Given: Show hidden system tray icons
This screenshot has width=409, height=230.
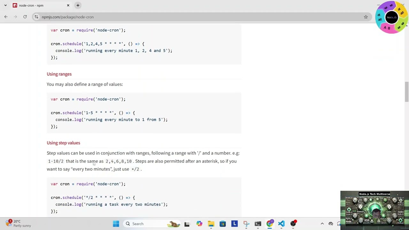Looking at the screenshot, I should pos(322,224).
